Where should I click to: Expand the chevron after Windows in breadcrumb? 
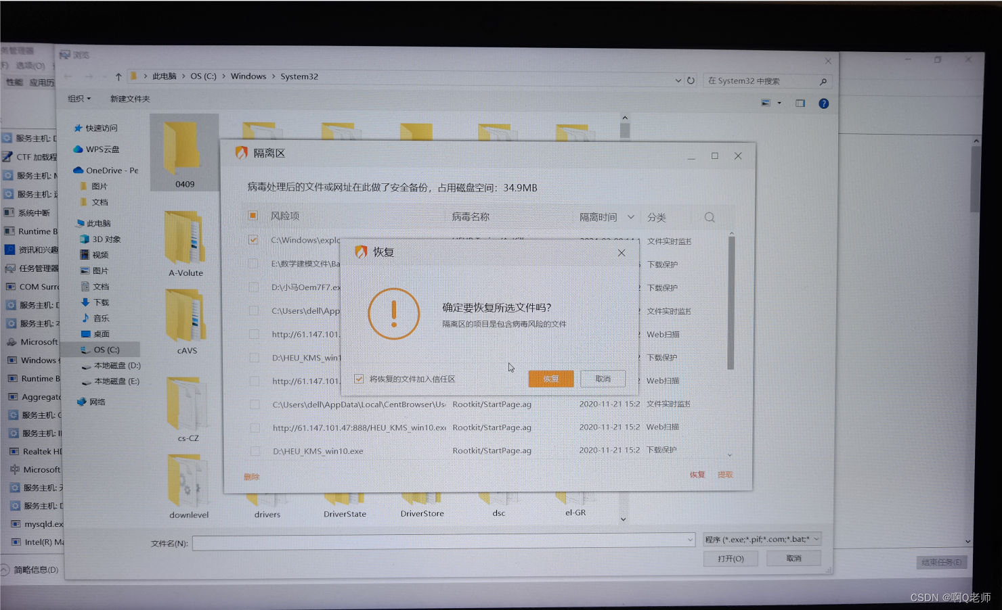pyautogui.click(x=274, y=76)
